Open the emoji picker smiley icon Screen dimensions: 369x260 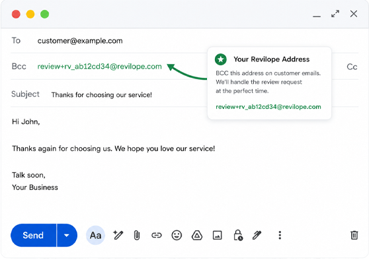tap(177, 235)
